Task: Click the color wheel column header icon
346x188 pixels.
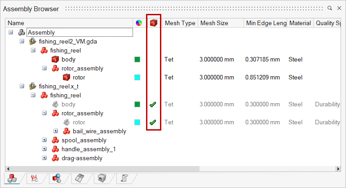Action: pos(139,23)
